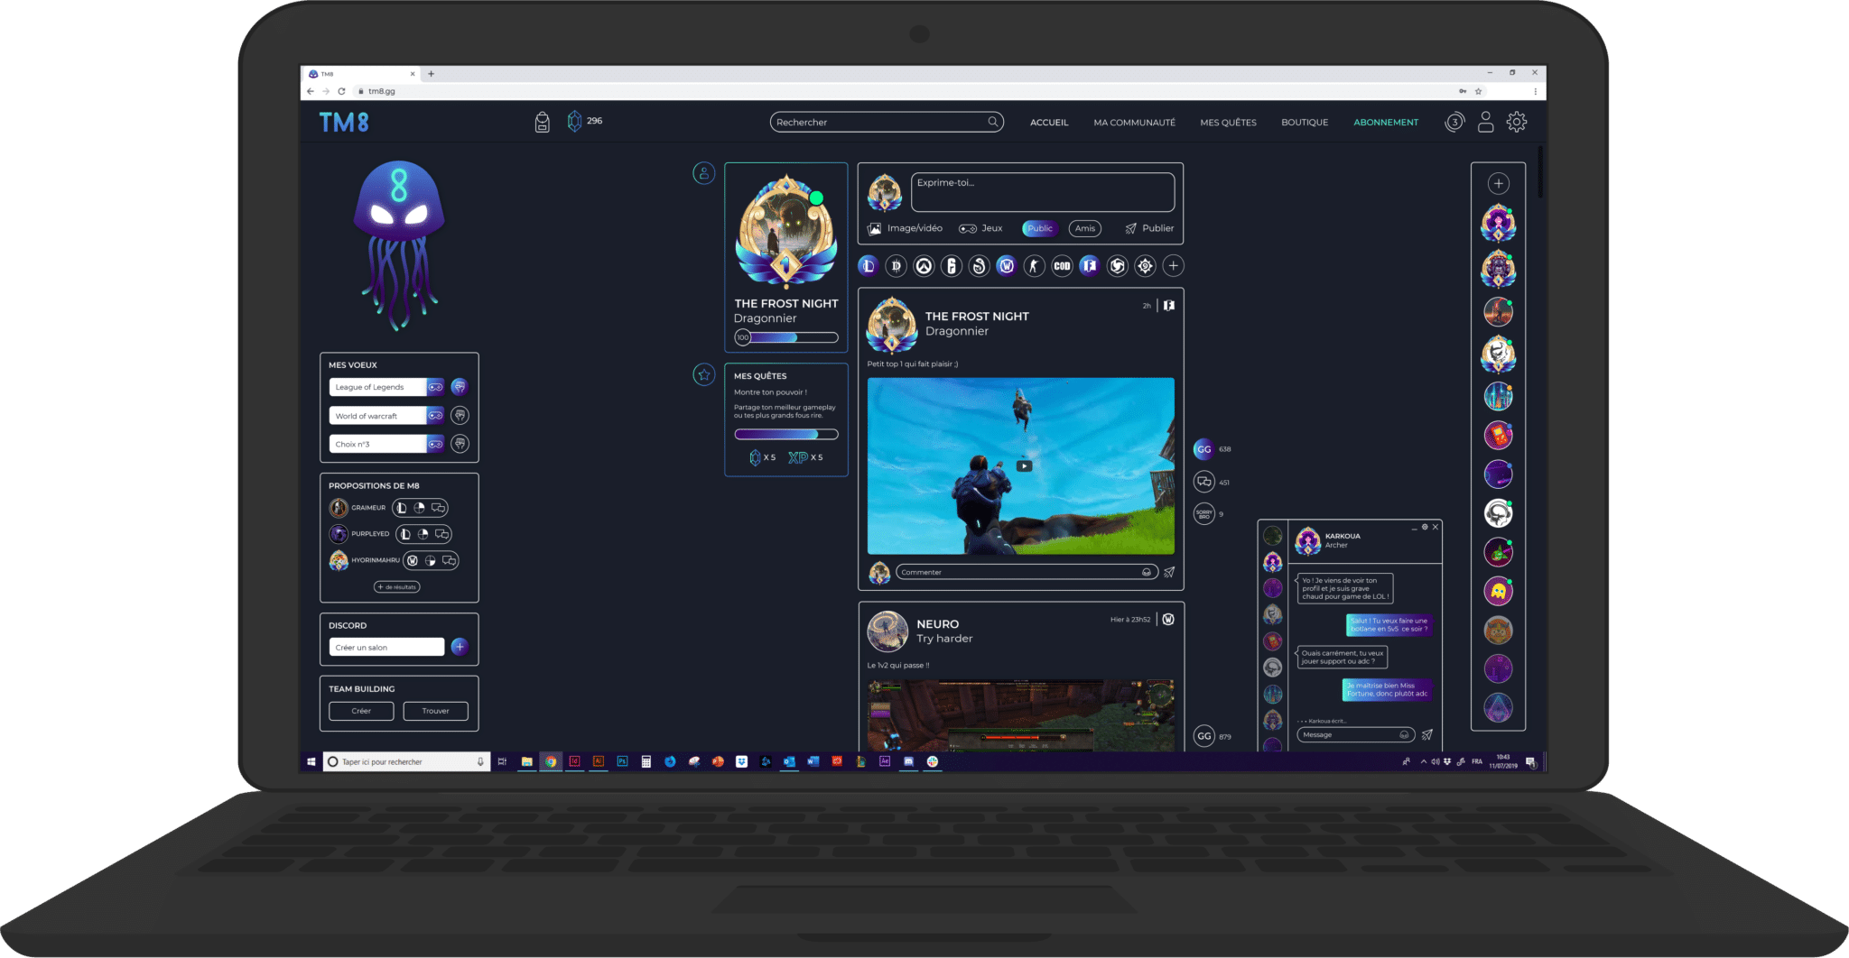Open Mes Quêtes menu
The height and width of the screenshot is (958, 1849).
pyautogui.click(x=1228, y=123)
